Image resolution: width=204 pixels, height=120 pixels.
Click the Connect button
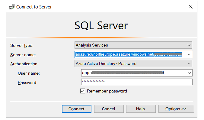pyautogui.click(x=77, y=109)
